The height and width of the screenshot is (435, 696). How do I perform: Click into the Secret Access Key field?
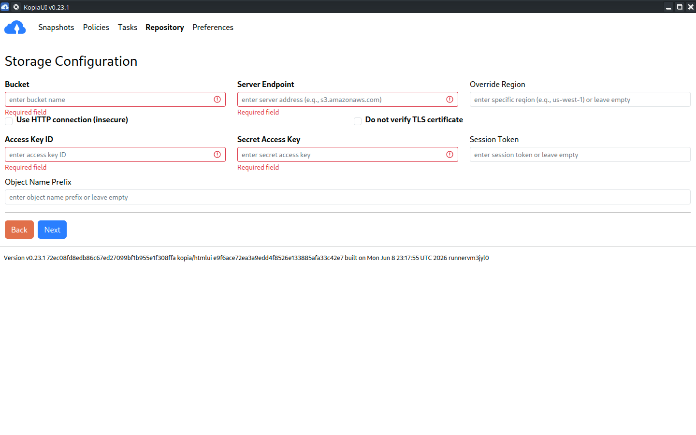tap(348, 155)
